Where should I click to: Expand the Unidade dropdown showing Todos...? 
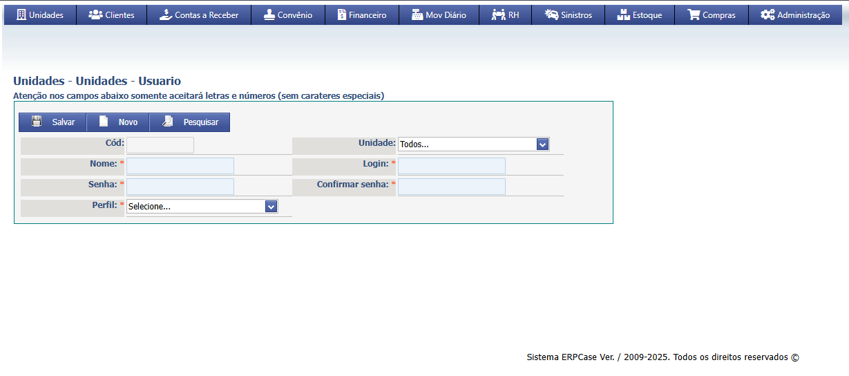pyautogui.click(x=474, y=144)
